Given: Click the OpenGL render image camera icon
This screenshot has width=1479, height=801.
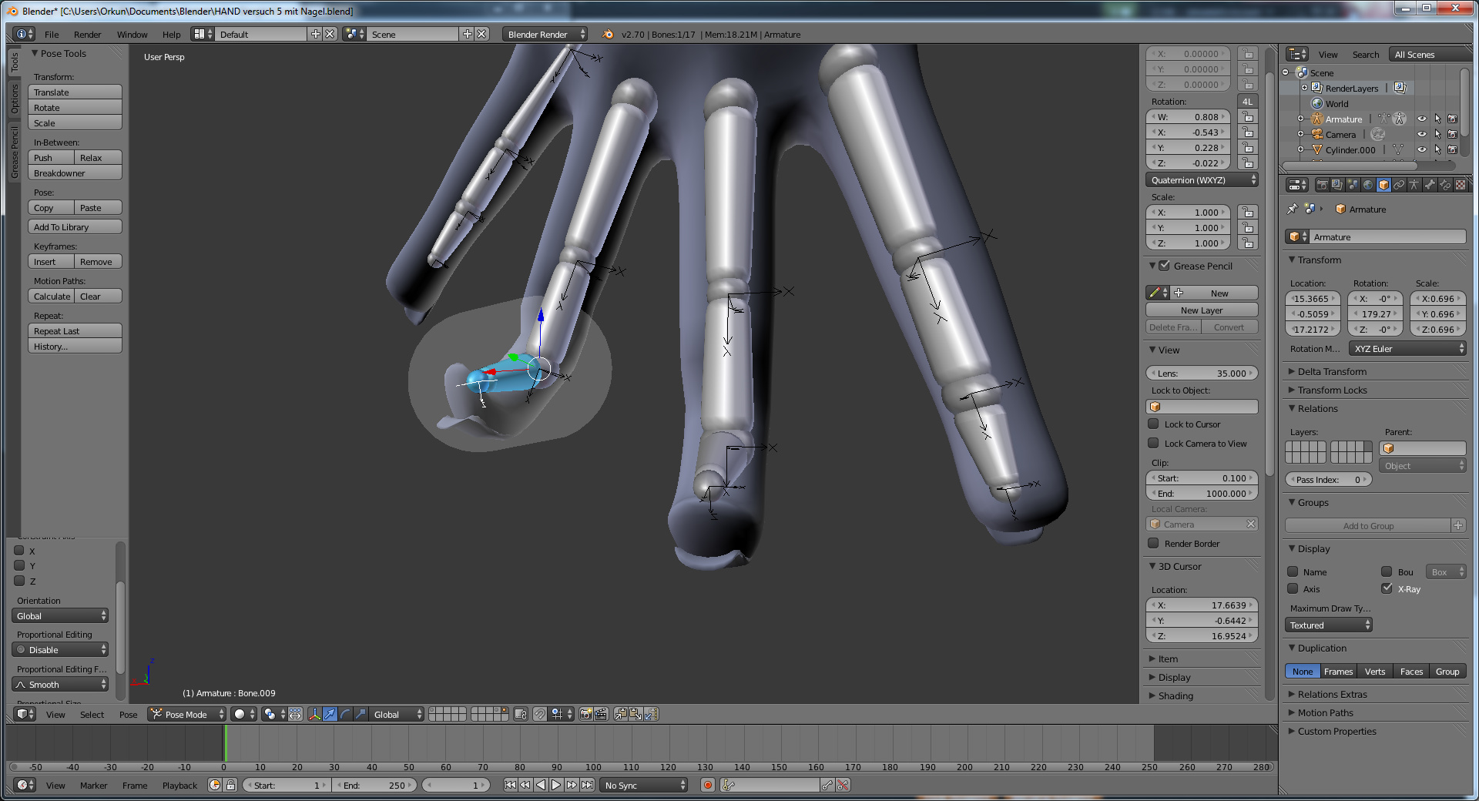Looking at the screenshot, I should point(585,715).
